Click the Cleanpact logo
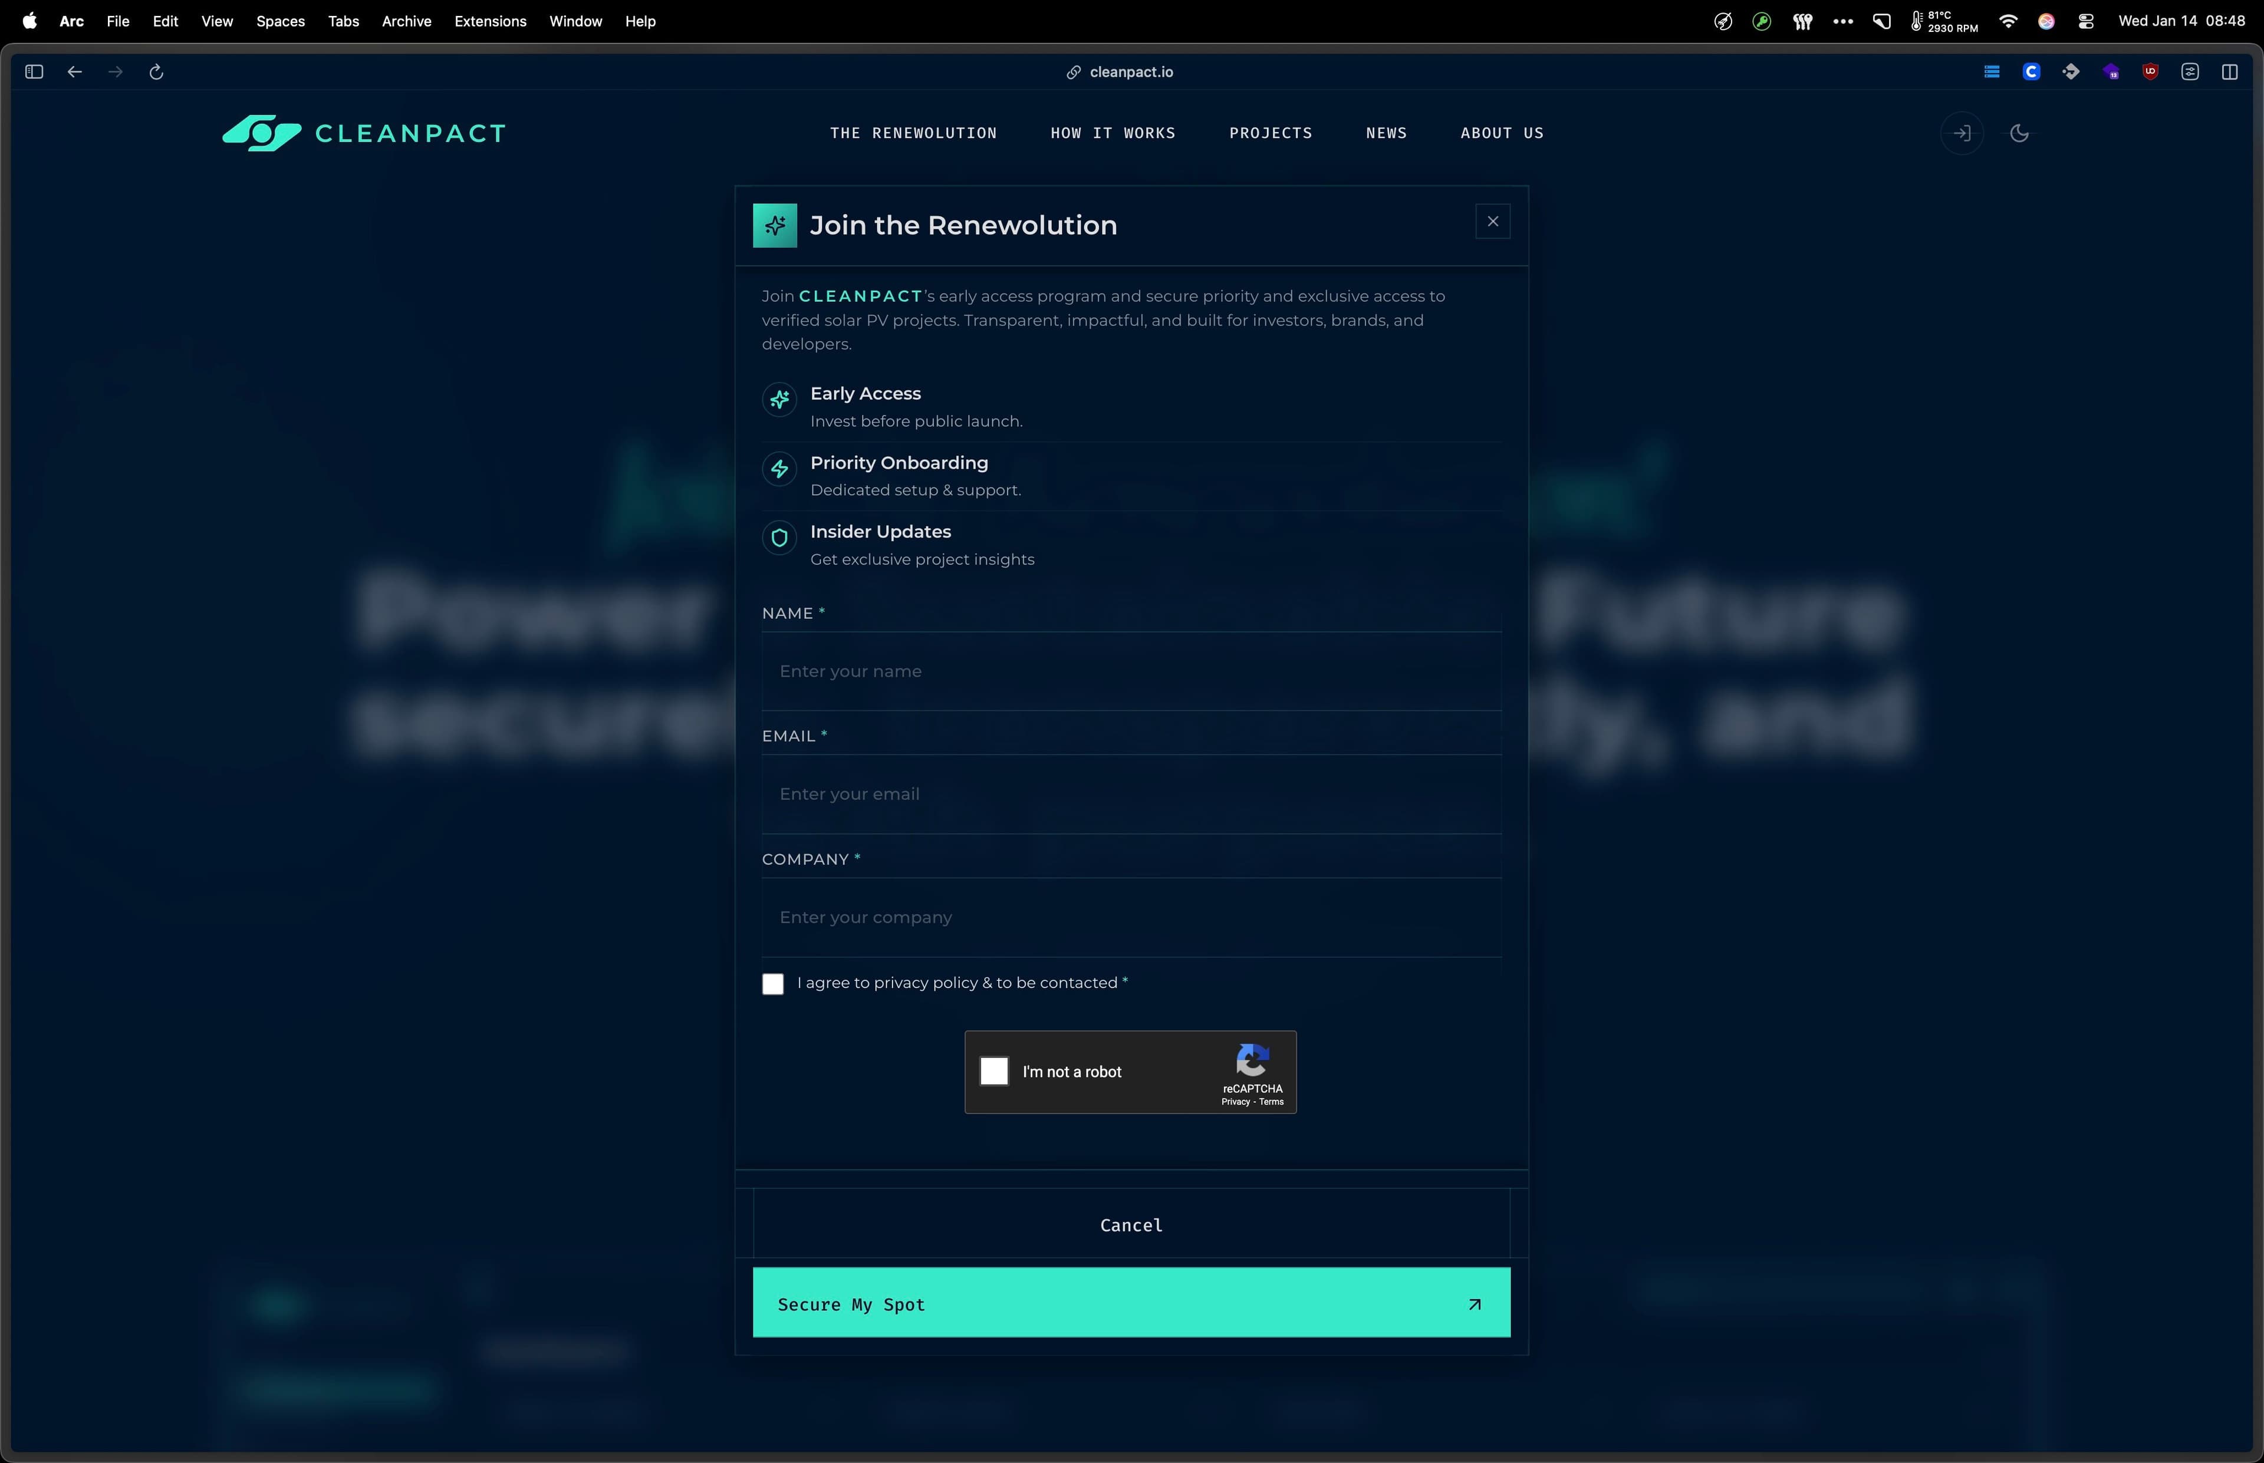The height and width of the screenshot is (1463, 2264). (x=364, y=133)
